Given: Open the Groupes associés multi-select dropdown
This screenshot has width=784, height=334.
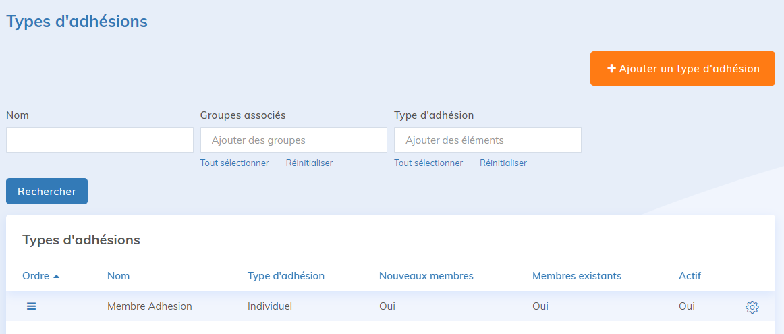Looking at the screenshot, I should point(293,140).
